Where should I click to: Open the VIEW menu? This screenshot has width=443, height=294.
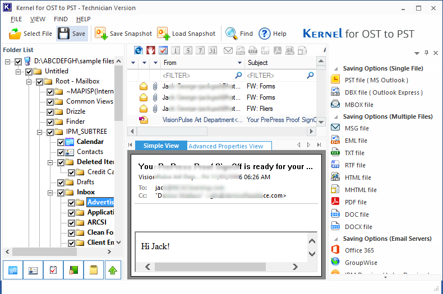tap(38, 19)
